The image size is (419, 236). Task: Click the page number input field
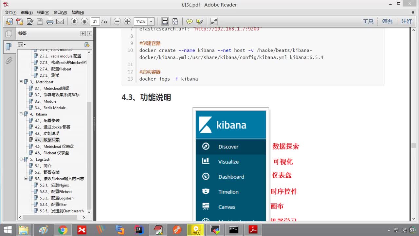pyautogui.click(x=95, y=22)
